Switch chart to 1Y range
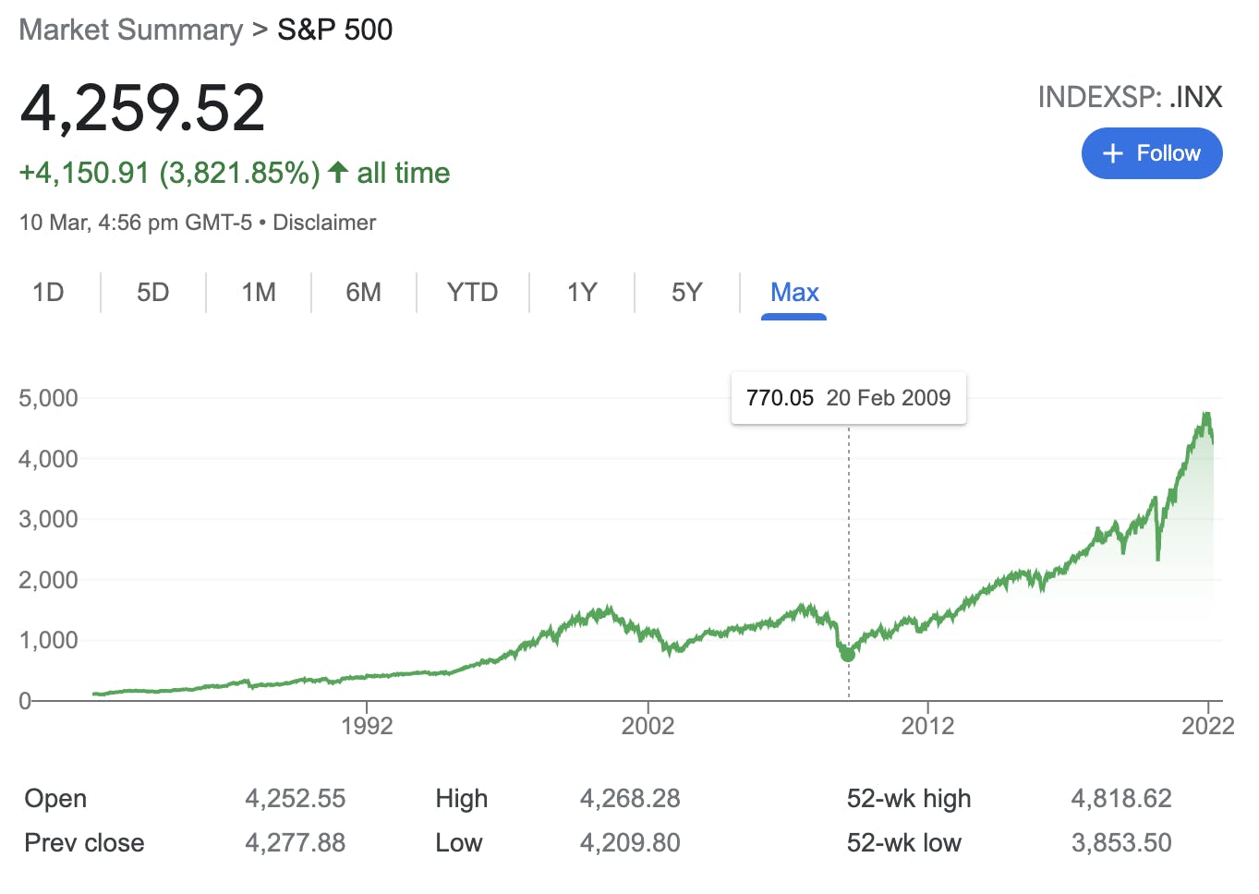 click(x=581, y=293)
